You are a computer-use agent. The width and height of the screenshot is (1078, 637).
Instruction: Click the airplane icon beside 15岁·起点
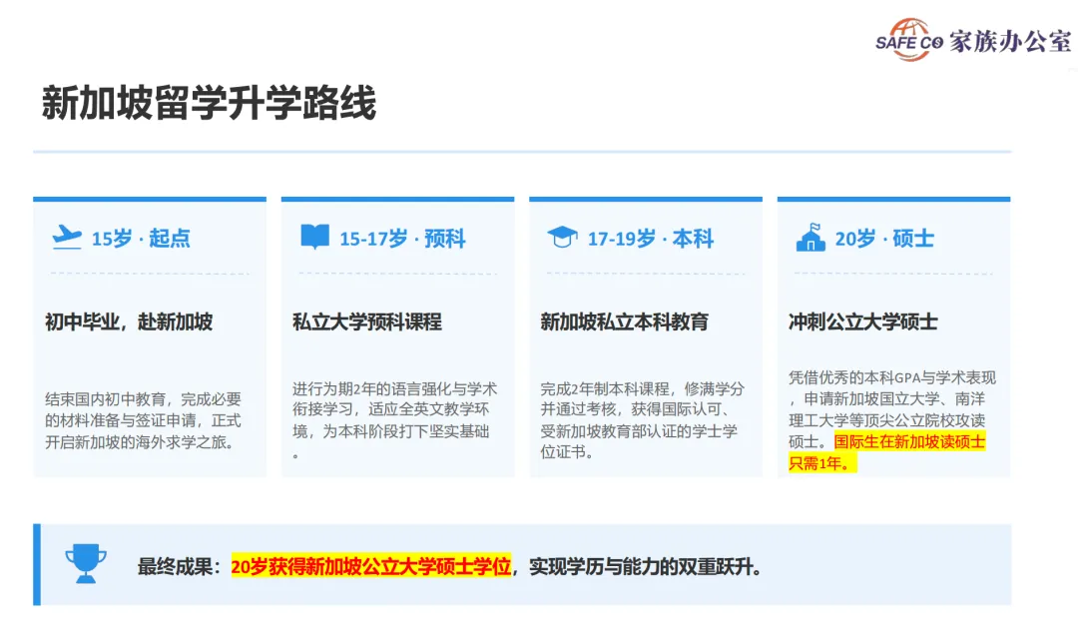67,238
